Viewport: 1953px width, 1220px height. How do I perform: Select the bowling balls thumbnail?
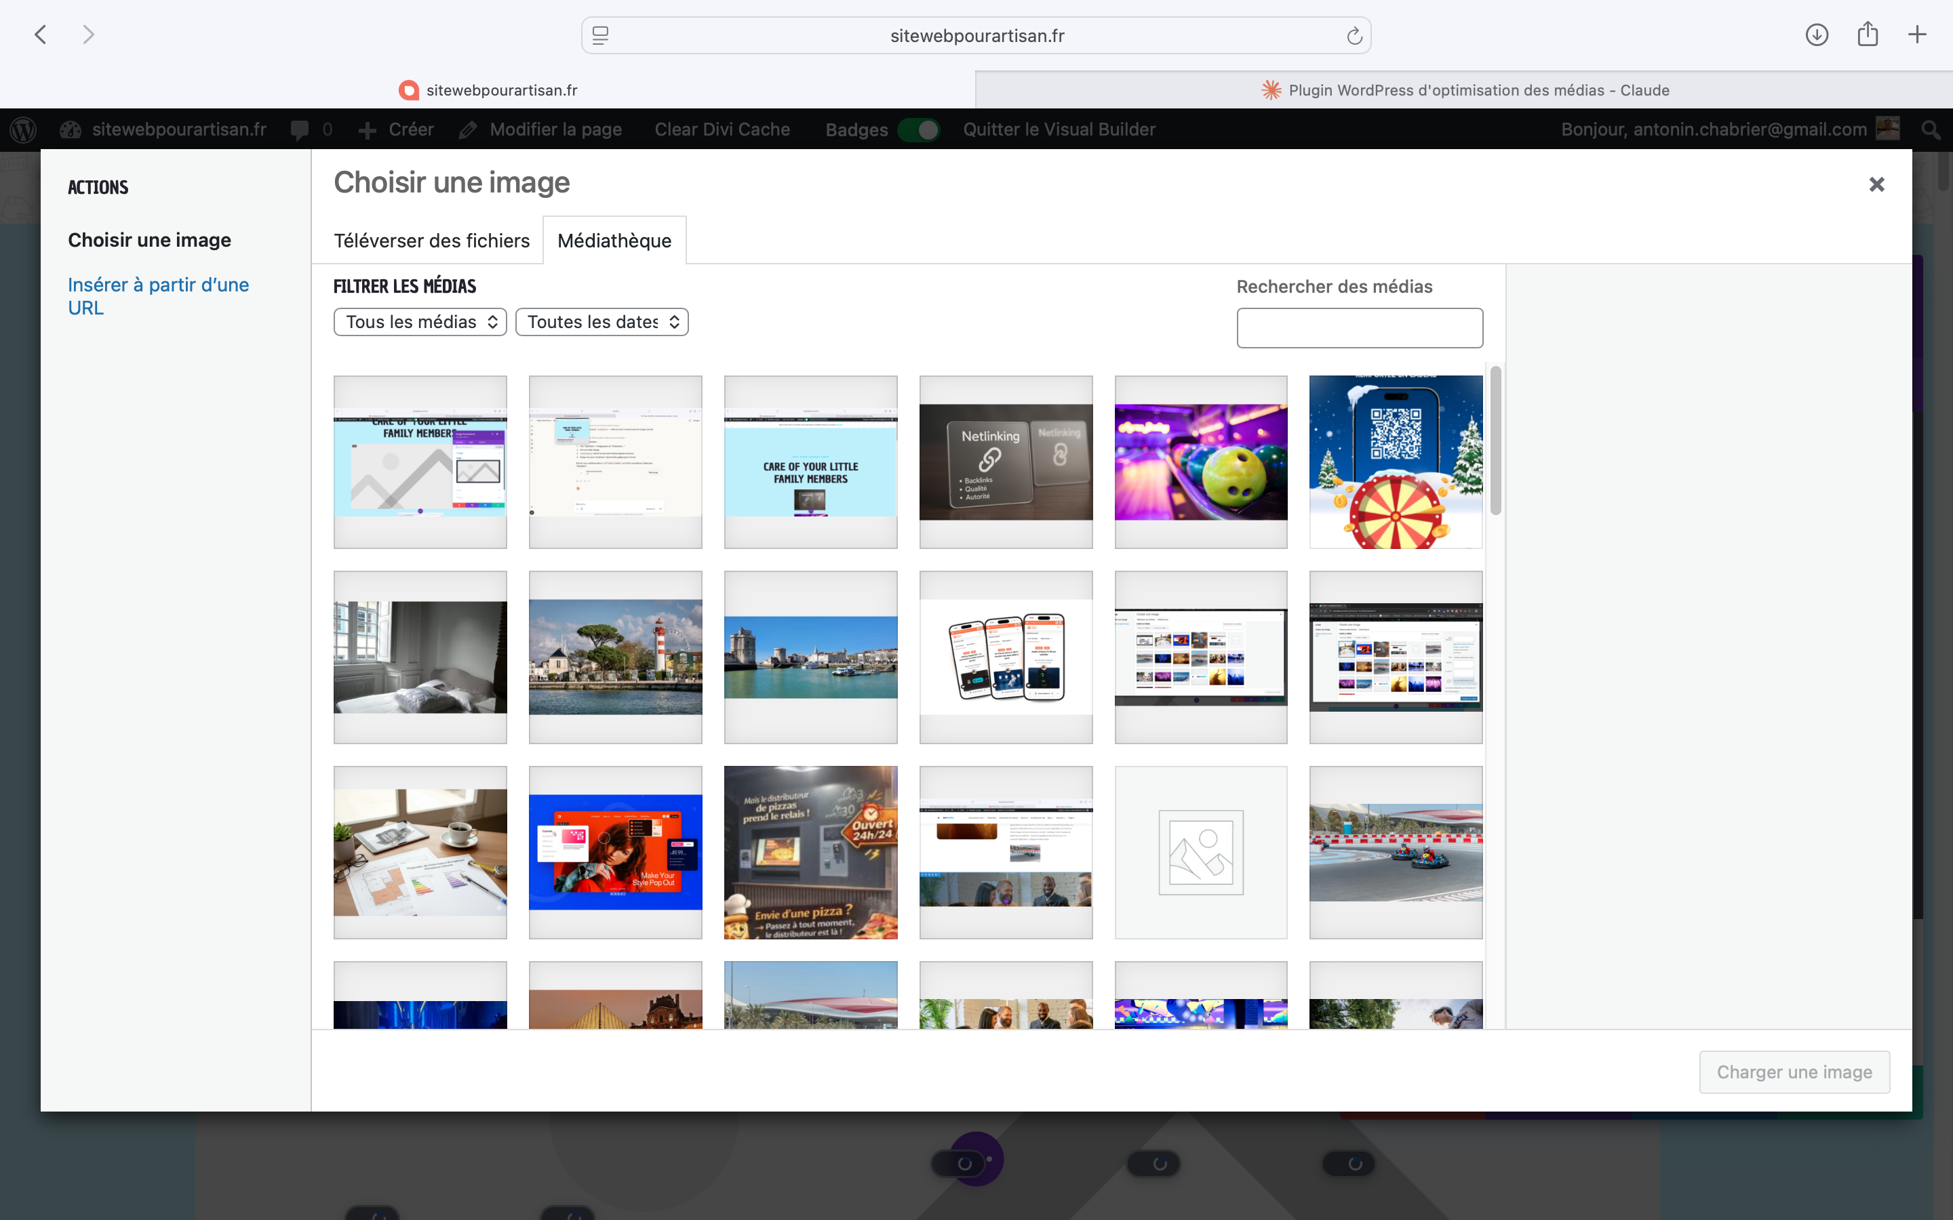pyautogui.click(x=1200, y=462)
